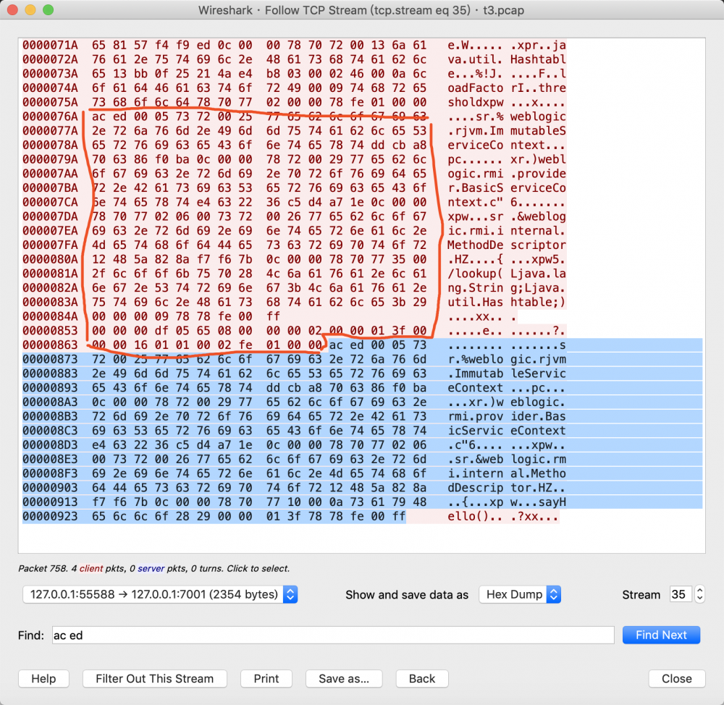Image resolution: width=724 pixels, height=705 pixels.
Task: Click the Stream number field 35
Action: click(x=680, y=594)
